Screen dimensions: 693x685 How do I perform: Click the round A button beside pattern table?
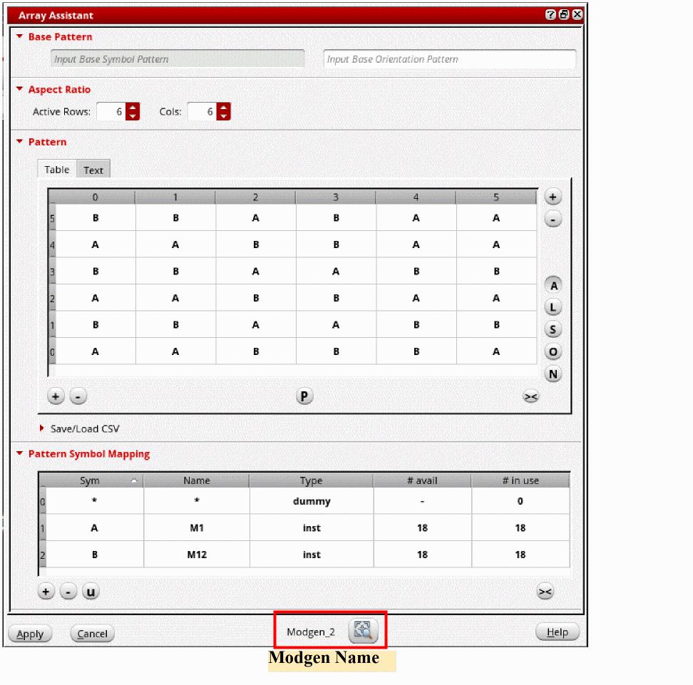553,286
